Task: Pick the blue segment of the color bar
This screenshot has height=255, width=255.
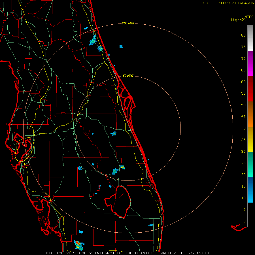Action: [250, 190]
